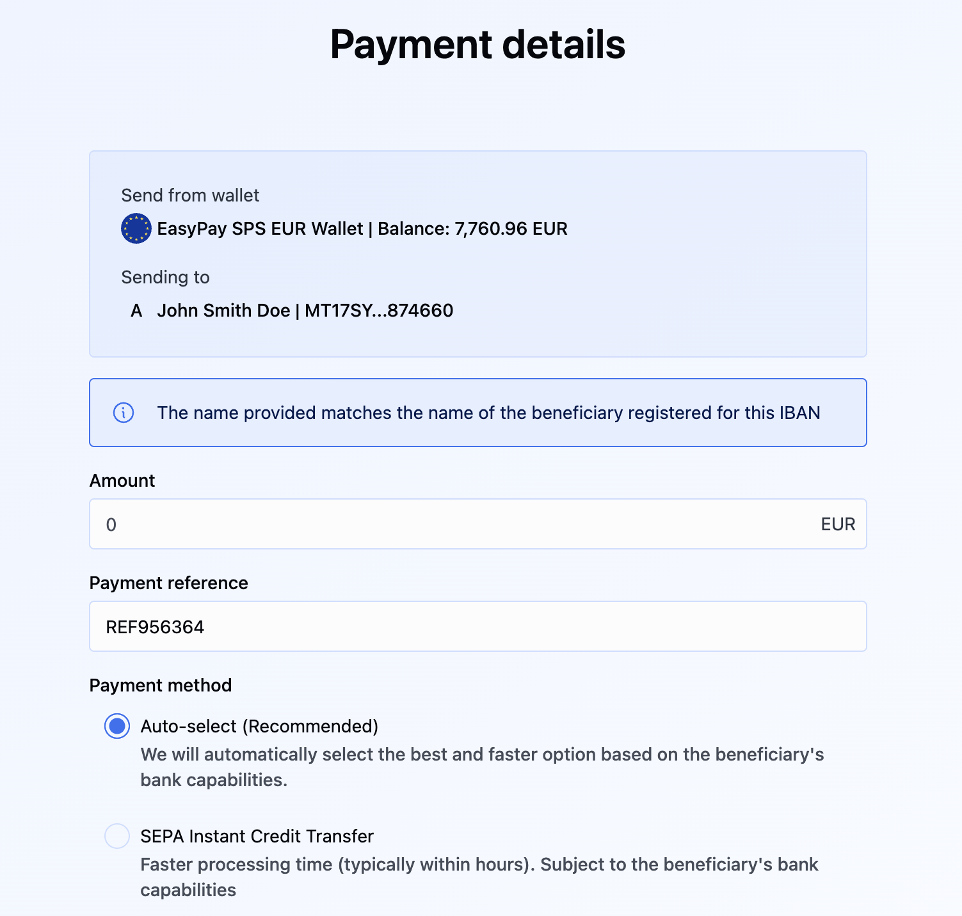The width and height of the screenshot is (962, 916).
Task: Click the Payment details heading
Action: point(477,44)
